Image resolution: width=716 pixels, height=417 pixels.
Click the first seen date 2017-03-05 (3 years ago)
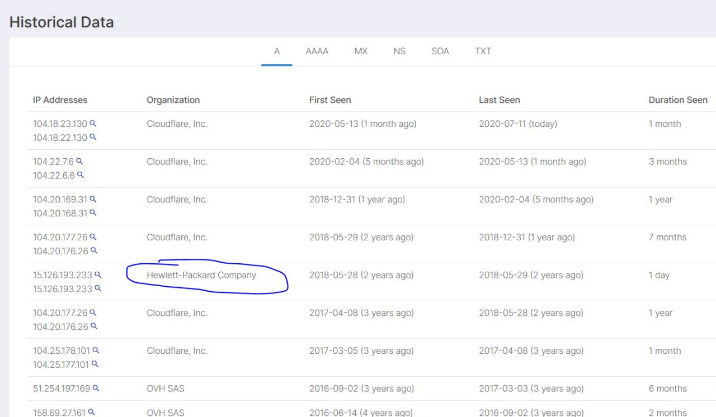point(361,351)
